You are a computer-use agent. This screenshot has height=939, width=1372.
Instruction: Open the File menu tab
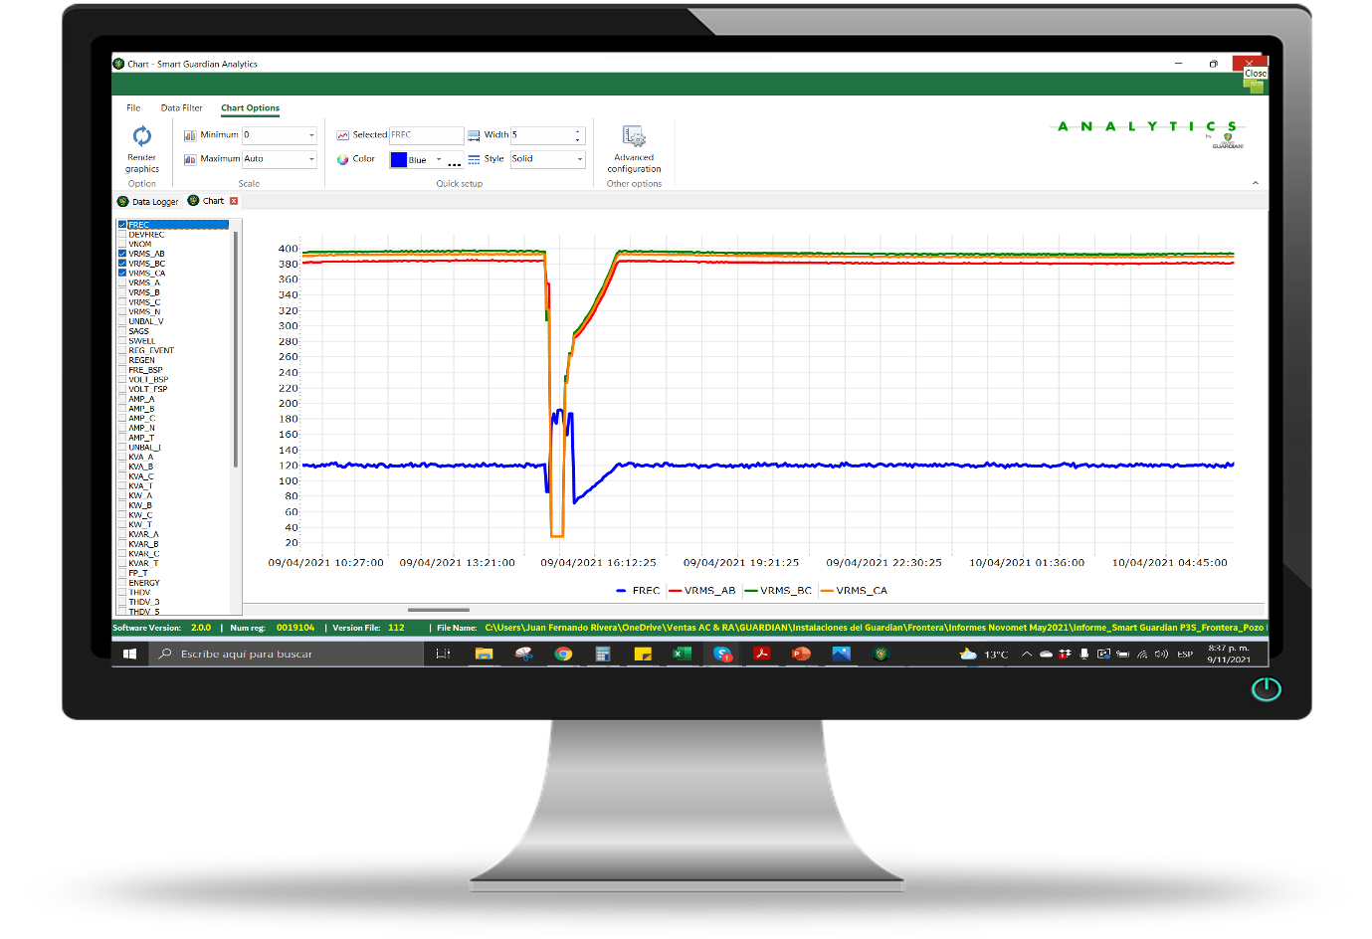click(133, 107)
